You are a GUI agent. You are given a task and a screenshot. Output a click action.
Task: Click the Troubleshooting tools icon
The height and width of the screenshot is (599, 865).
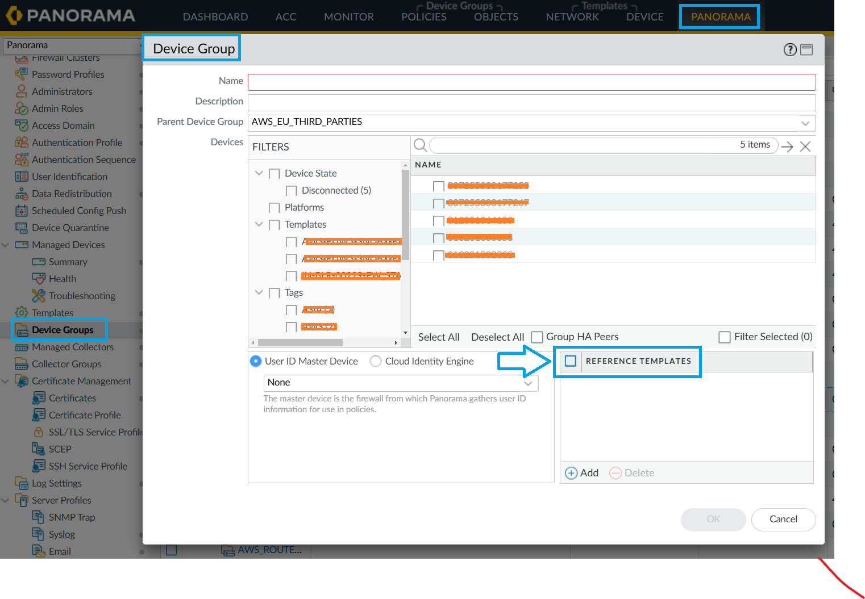tap(38, 295)
